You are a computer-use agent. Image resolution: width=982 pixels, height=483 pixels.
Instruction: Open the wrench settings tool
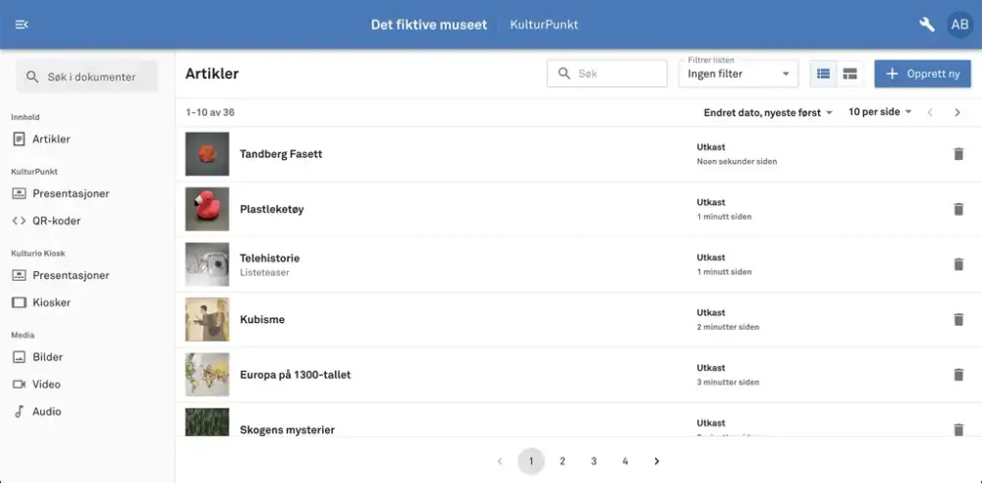[x=926, y=25]
